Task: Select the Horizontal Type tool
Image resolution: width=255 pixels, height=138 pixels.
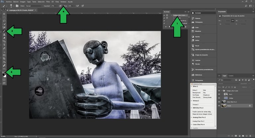Action: click(x=4, y=45)
